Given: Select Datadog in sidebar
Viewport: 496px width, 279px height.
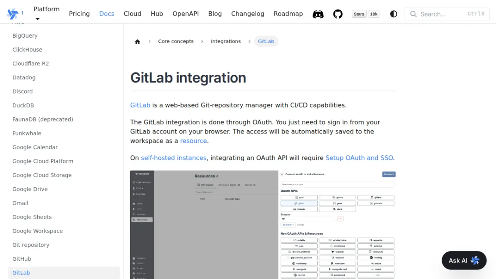Looking at the screenshot, I should (64, 77).
